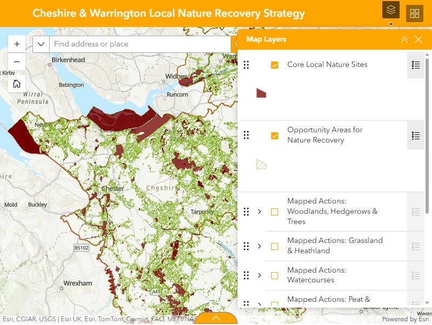Disable the Opportunity Areas for Nature Recovery layer
Image resolution: width=432 pixels, height=325 pixels.
point(275,135)
